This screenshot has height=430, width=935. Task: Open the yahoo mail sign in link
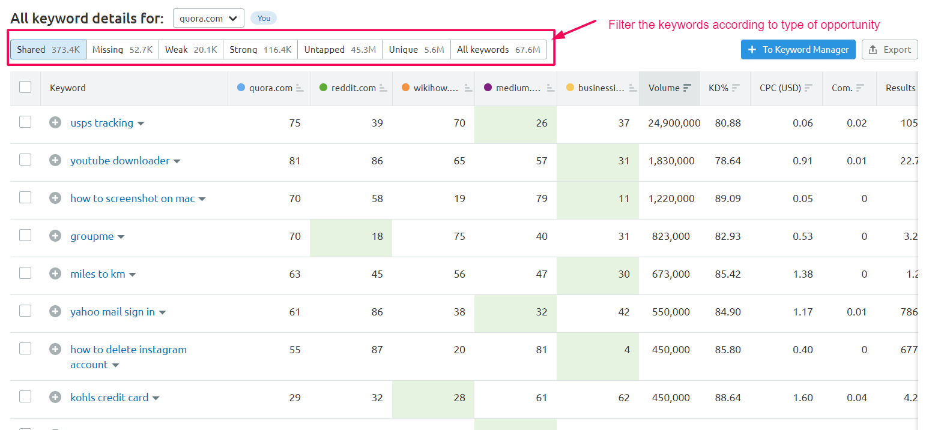[112, 312]
